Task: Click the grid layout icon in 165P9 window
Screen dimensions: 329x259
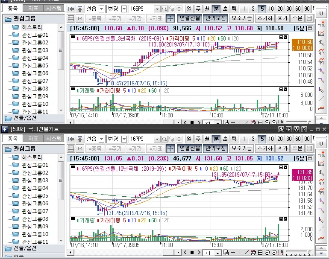Action: click(x=71, y=18)
